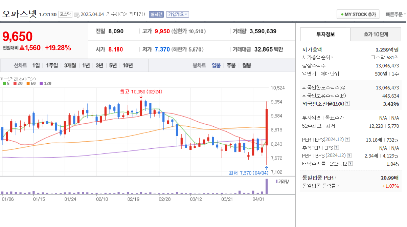
Task: Select the 1주일 line chart period
Action: click(52, 65)
